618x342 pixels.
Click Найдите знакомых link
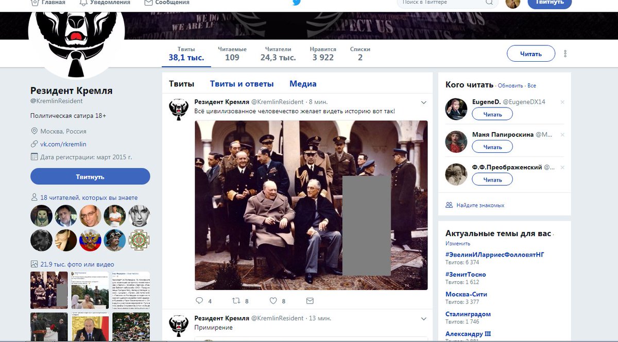coord(480,205)
